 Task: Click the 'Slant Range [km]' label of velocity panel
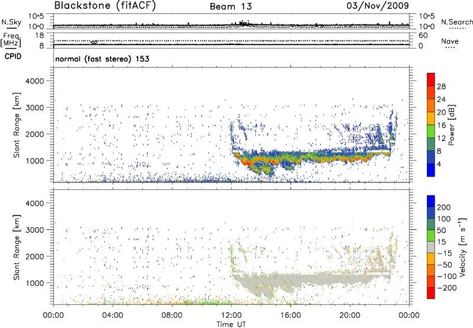(17, 247)
